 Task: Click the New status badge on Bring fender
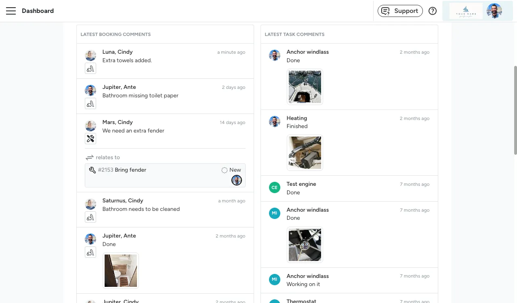pyautogui.click(x=231, y=170)
